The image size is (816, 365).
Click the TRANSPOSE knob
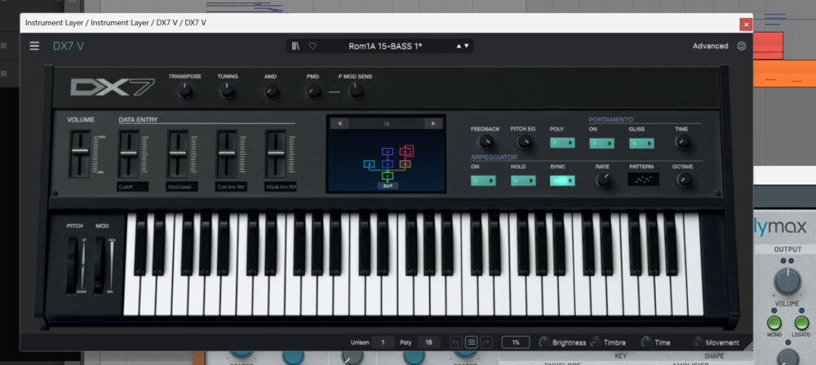[x=184, y=91]
